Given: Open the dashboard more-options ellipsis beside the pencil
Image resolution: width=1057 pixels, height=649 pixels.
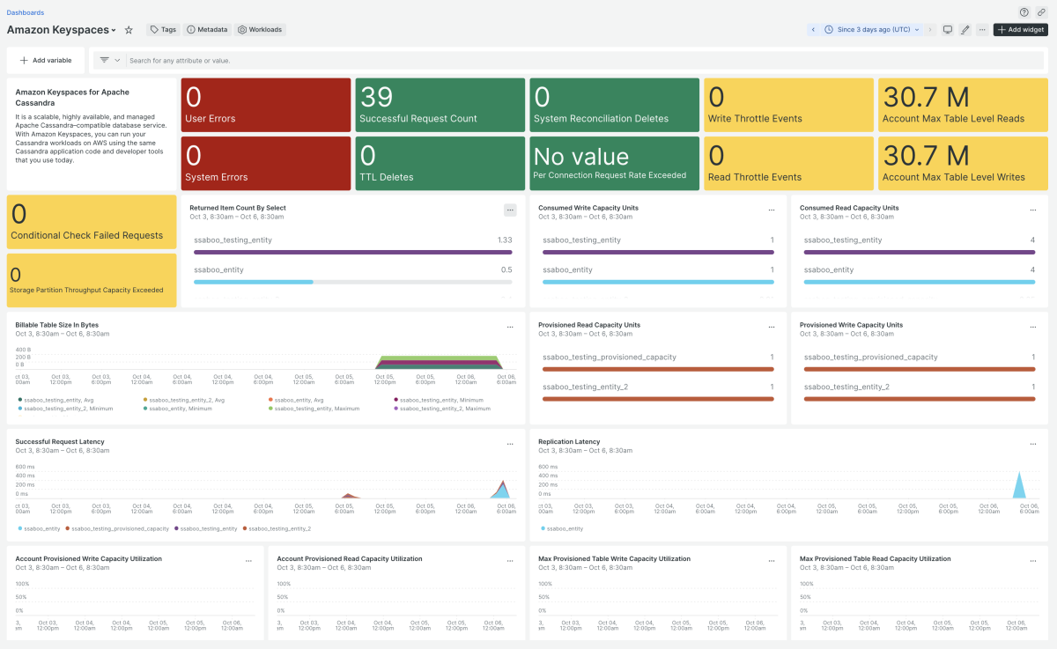Looking at the screenshot, I should click(982, 30).
